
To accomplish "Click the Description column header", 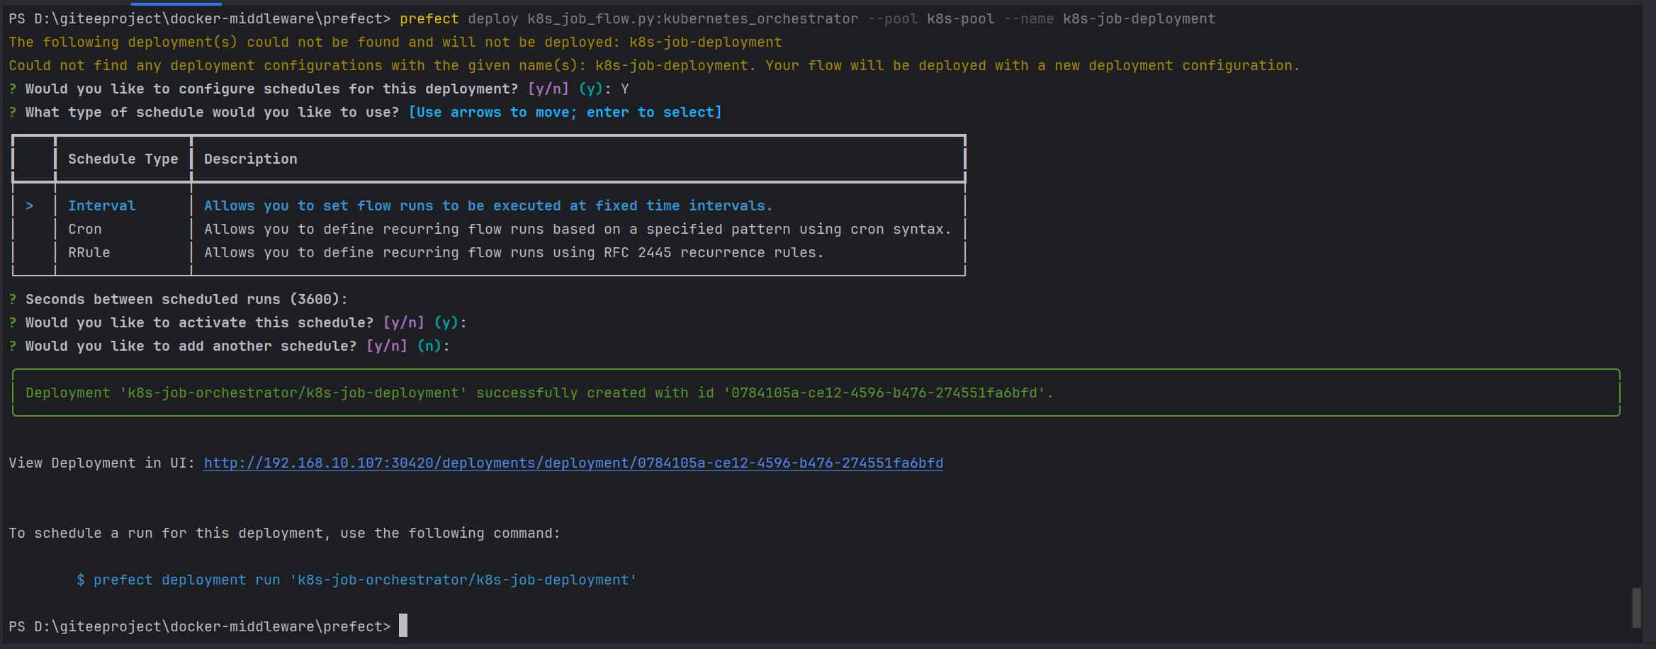I will click(251, 159).
